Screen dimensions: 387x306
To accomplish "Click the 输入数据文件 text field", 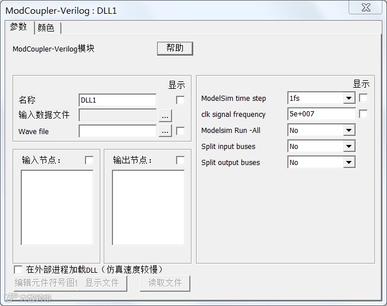I will 118,115.
